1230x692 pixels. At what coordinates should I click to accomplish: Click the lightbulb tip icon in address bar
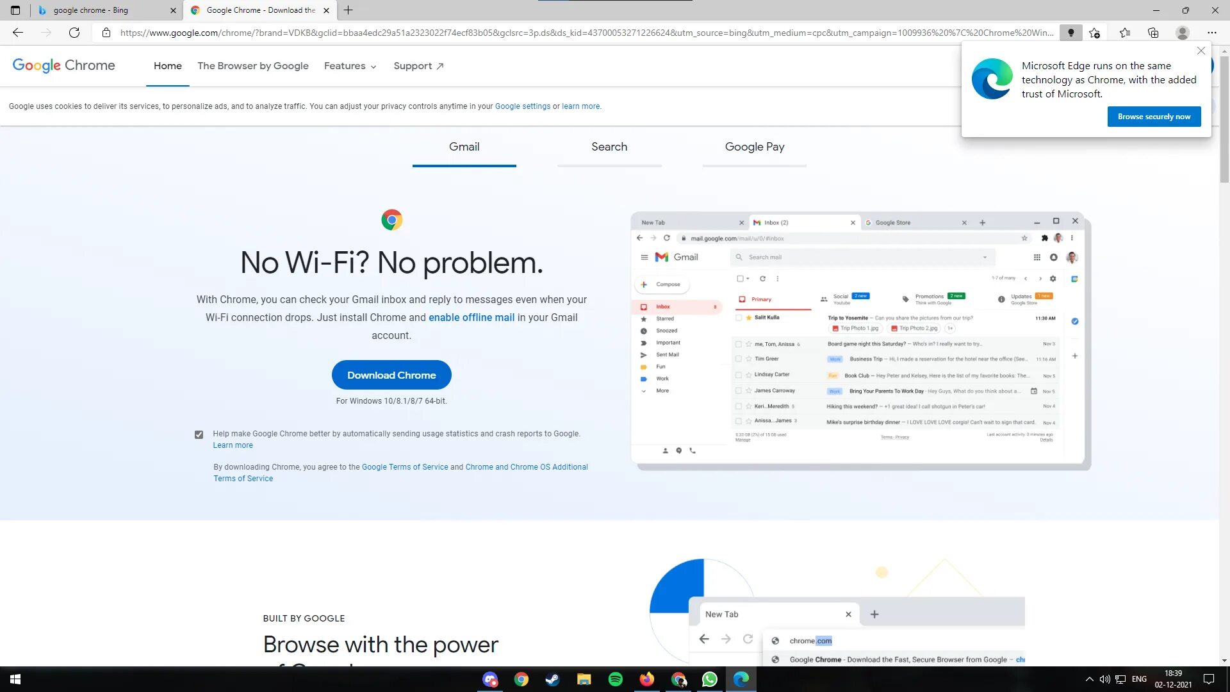click(x=1070, y=33)
